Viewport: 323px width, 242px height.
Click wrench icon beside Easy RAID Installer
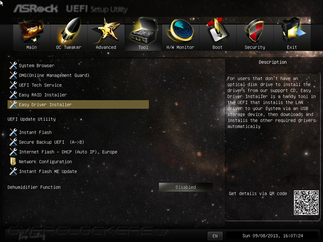[x=13, y=95]
